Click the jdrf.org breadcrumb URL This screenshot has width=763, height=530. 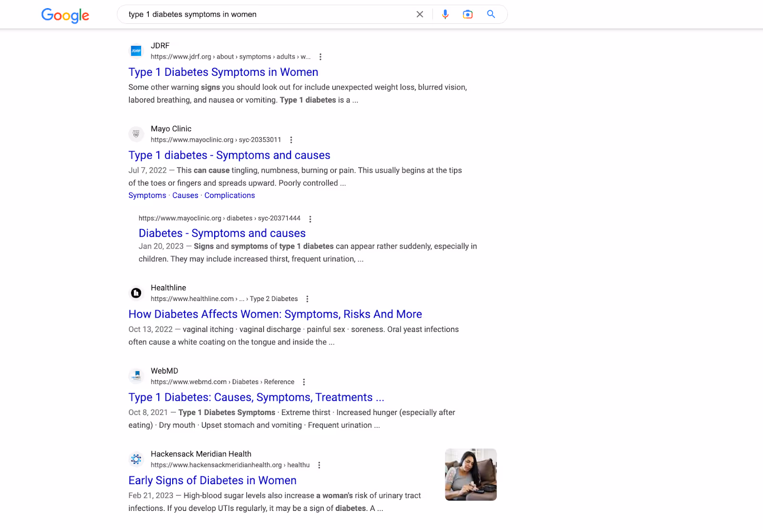point(230,57)
